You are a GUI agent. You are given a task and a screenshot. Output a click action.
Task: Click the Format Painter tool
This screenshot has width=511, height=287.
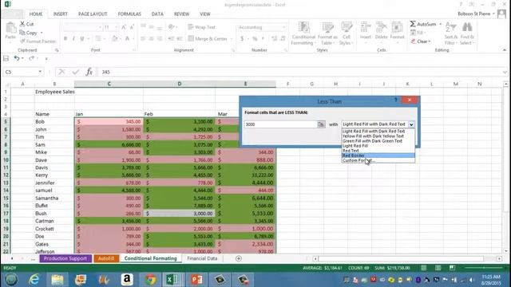tap(38, 41)
